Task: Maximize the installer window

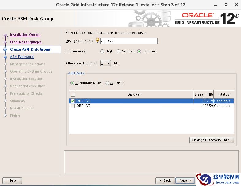Action: coord(226,5)
